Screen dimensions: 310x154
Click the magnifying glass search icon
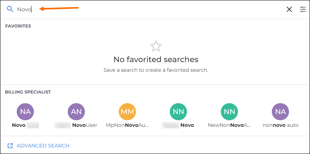10,9
